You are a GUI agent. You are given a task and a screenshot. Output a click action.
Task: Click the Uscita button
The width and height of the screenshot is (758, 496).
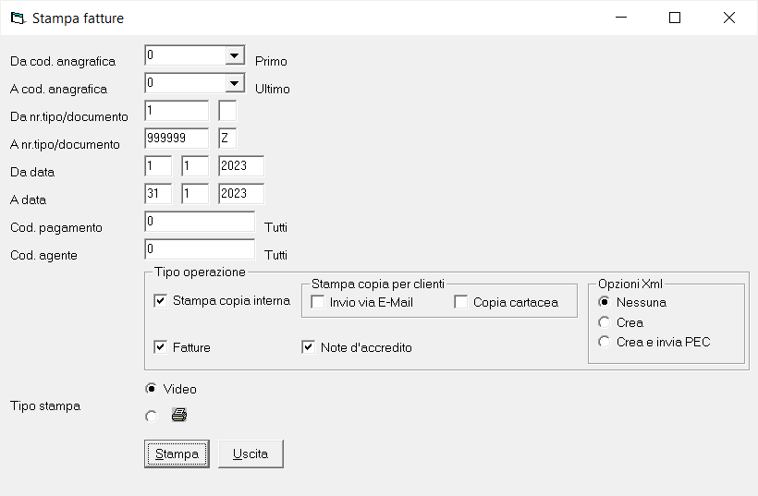[251, 454]
